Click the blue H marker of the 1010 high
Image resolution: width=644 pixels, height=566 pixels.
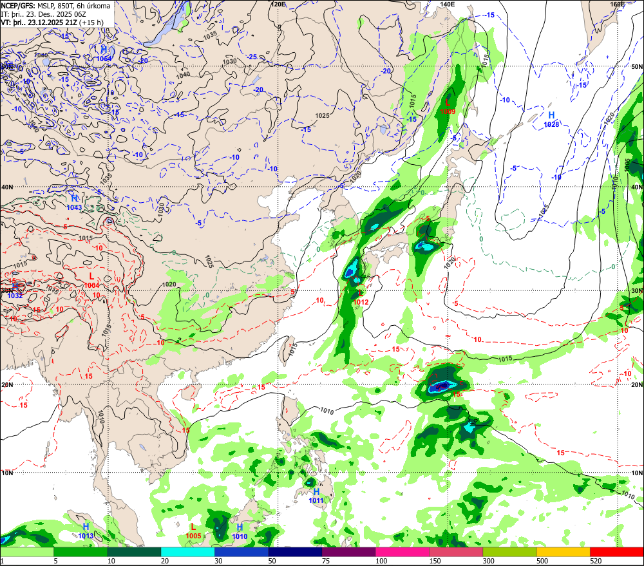pos(240,527)
